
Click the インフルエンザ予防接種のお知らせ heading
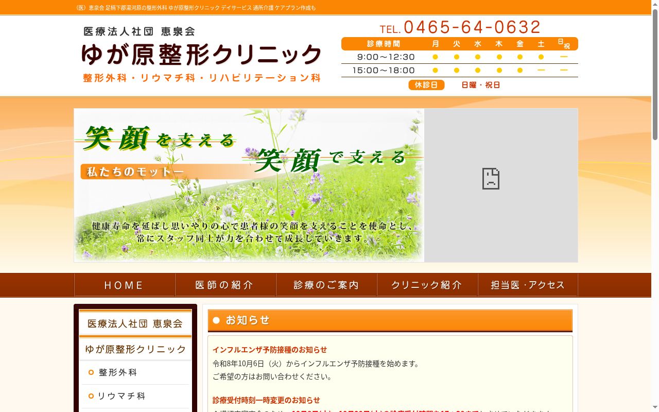(270, 350)
